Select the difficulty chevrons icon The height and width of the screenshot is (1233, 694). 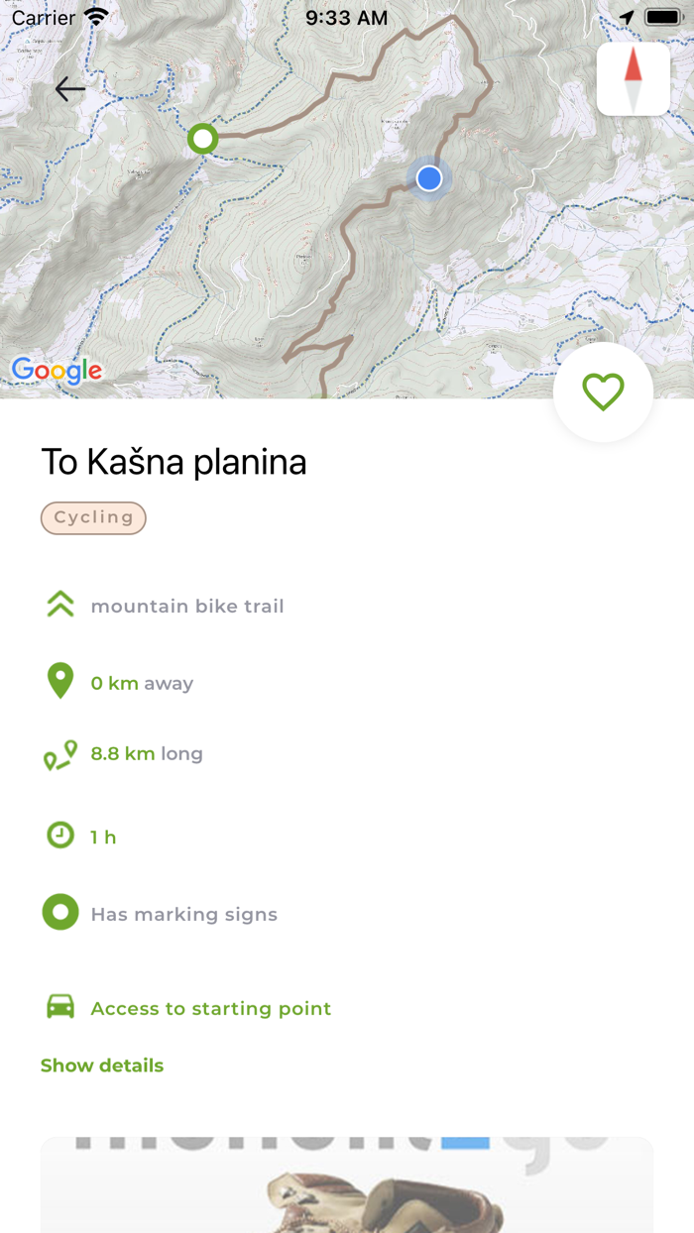tap(60, 603)
